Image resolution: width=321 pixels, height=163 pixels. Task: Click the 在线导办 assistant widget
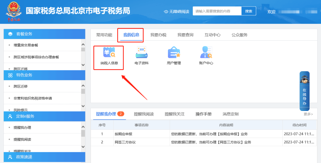coord(304,91)
